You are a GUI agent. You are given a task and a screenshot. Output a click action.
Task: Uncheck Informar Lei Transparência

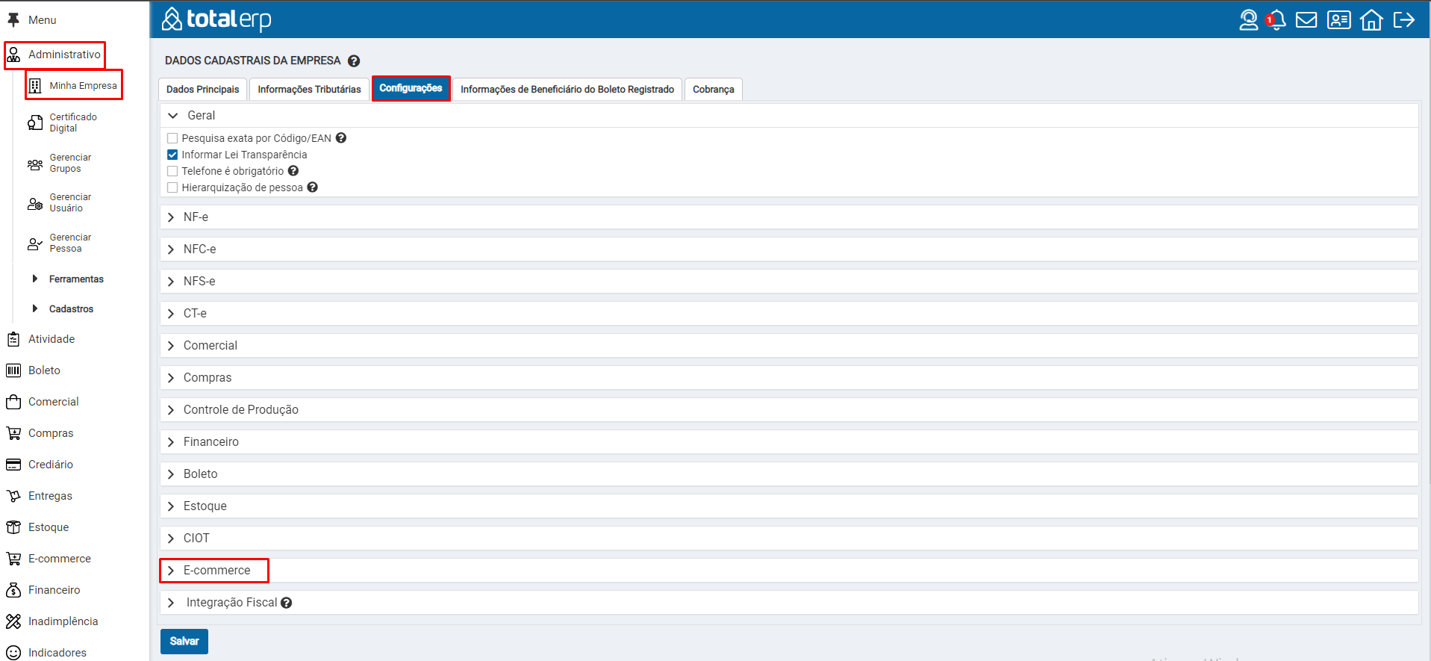tap(172, 155)
